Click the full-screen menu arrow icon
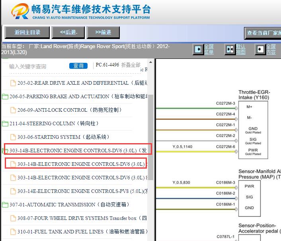The width and height of the screenshot is (281, 241). tap(198, 49)
